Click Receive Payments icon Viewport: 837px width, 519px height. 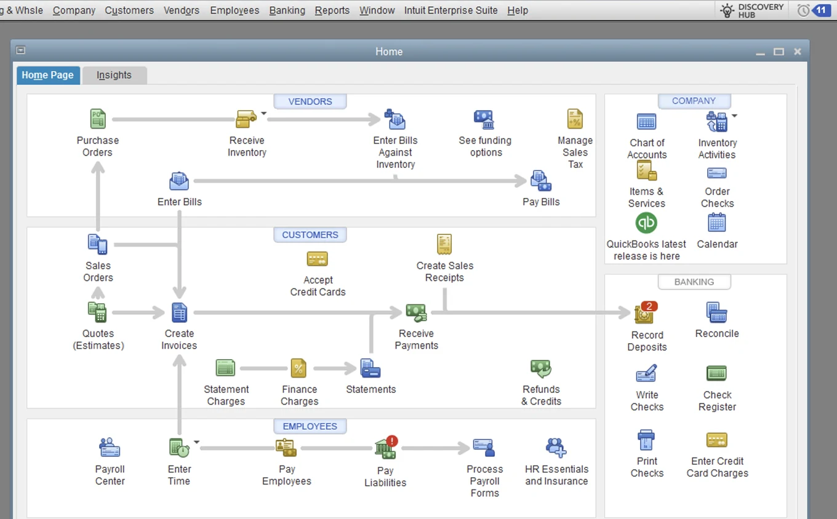[x=416, y=312]
